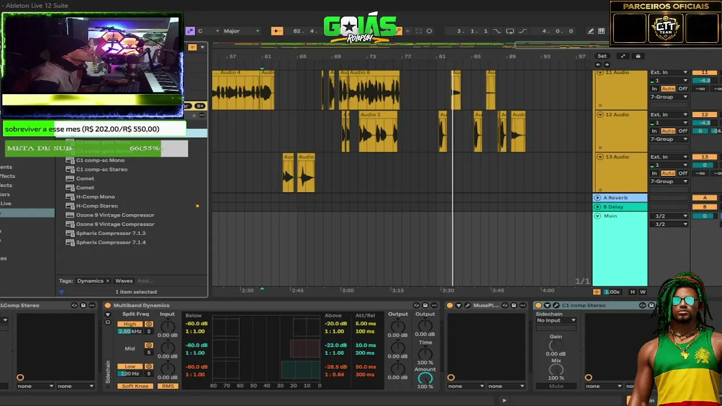Open the Sidechain No Input dropdown
Screen dimensions: 722x406
556,320
